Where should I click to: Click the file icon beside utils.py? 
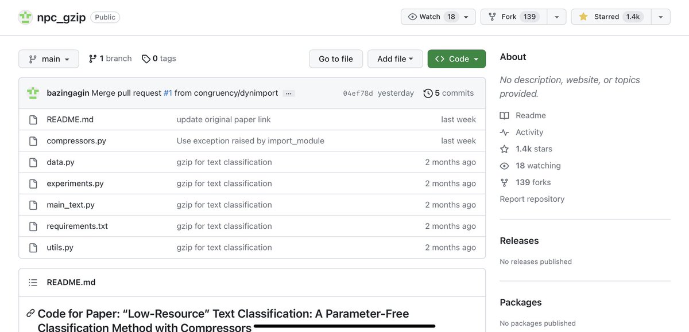click(x=33, y=247)
